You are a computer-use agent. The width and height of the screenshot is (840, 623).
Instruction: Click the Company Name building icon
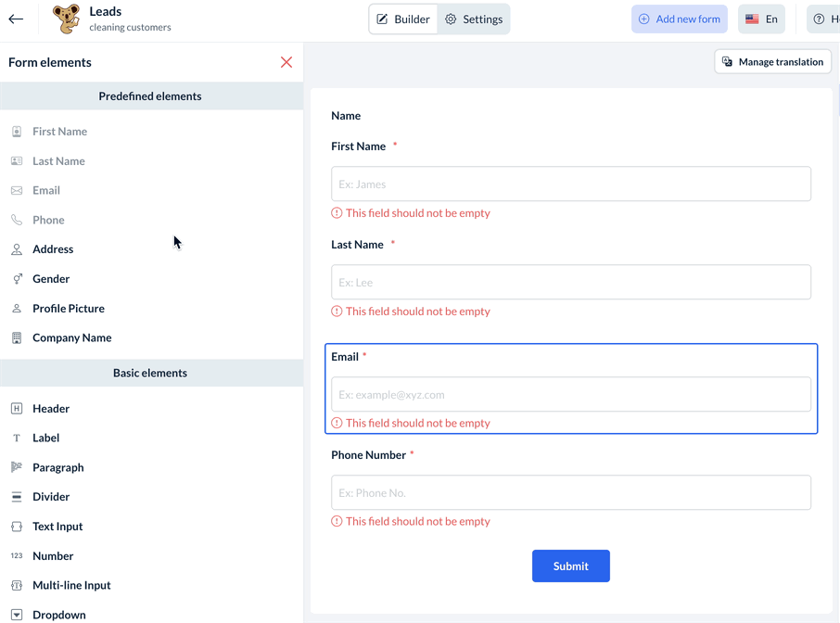pyautogui.click(x=17, y=338)
